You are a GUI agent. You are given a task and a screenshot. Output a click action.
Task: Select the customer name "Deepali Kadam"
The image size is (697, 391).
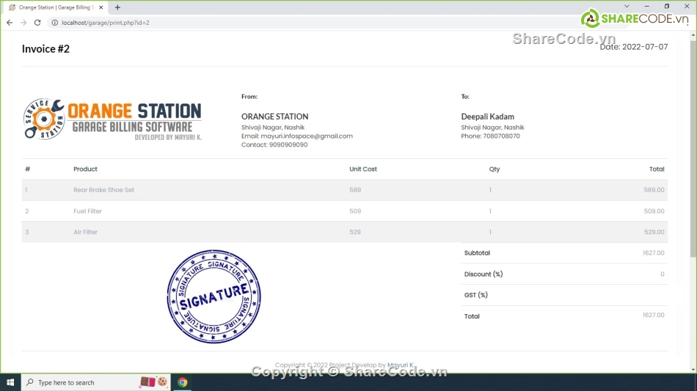pos(488,116)
